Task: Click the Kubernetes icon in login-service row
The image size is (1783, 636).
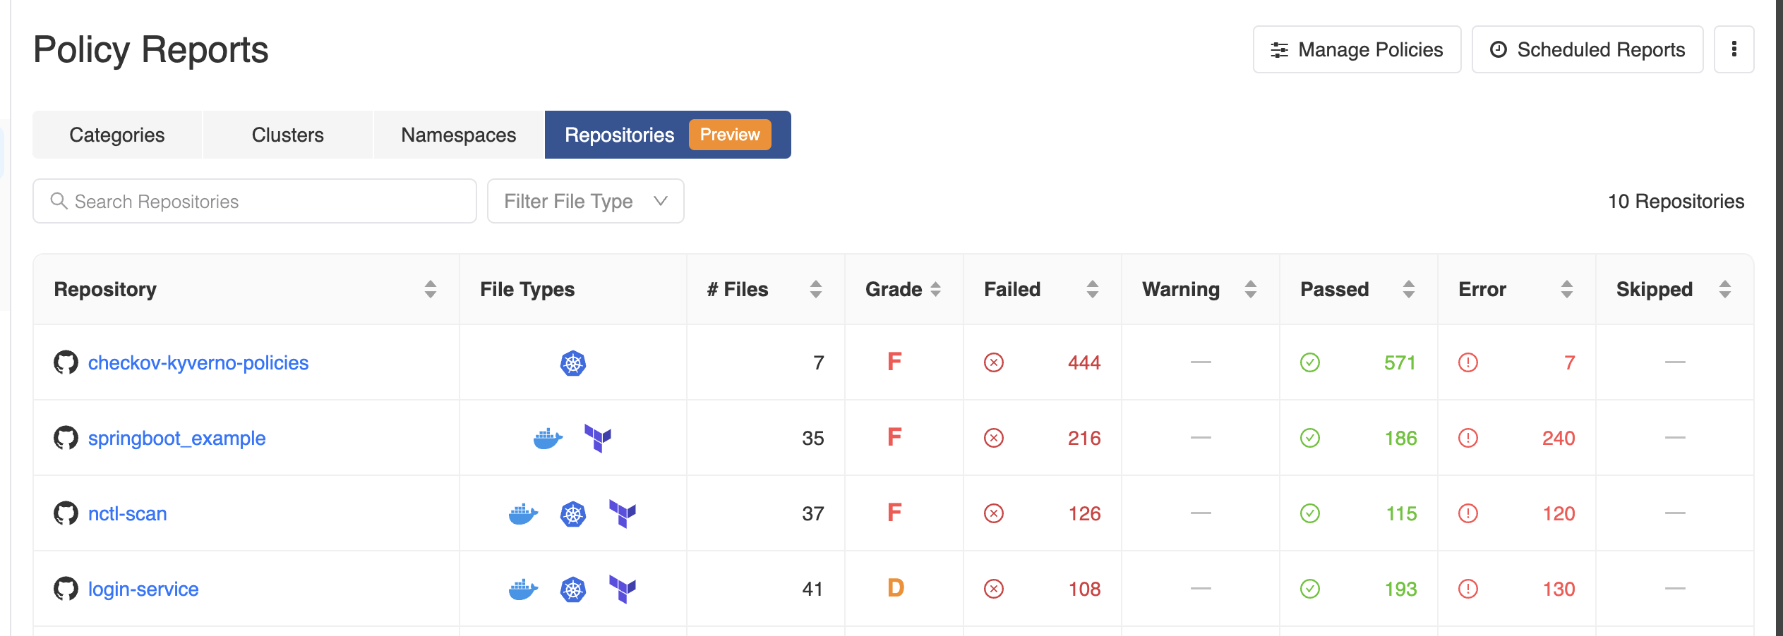Action: point(573,589)
